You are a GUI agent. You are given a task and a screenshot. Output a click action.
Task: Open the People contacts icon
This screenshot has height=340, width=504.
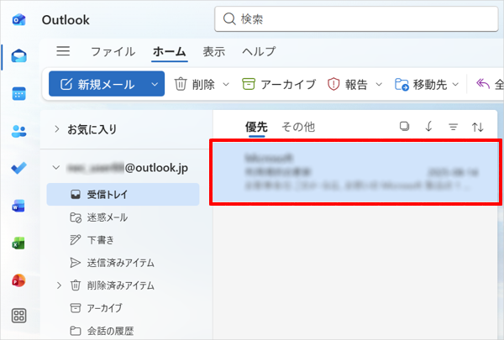[x=19, y=131]
